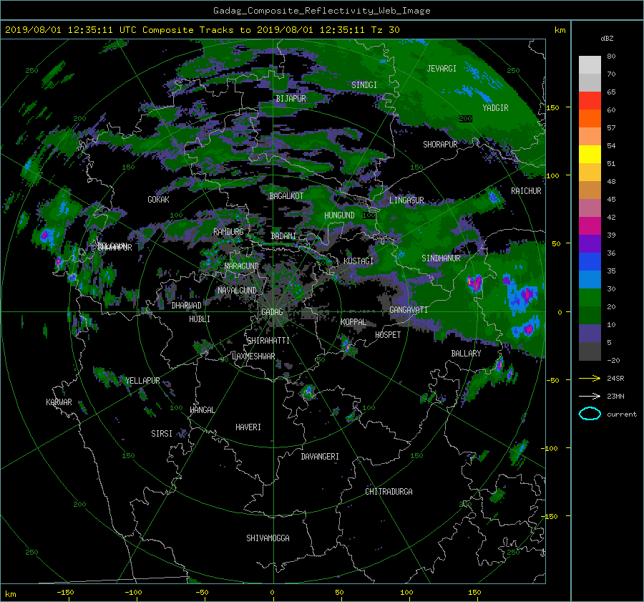Screen dimensions: 644x602
Task: Select the HAVERI city label
Action: (248, 427)
